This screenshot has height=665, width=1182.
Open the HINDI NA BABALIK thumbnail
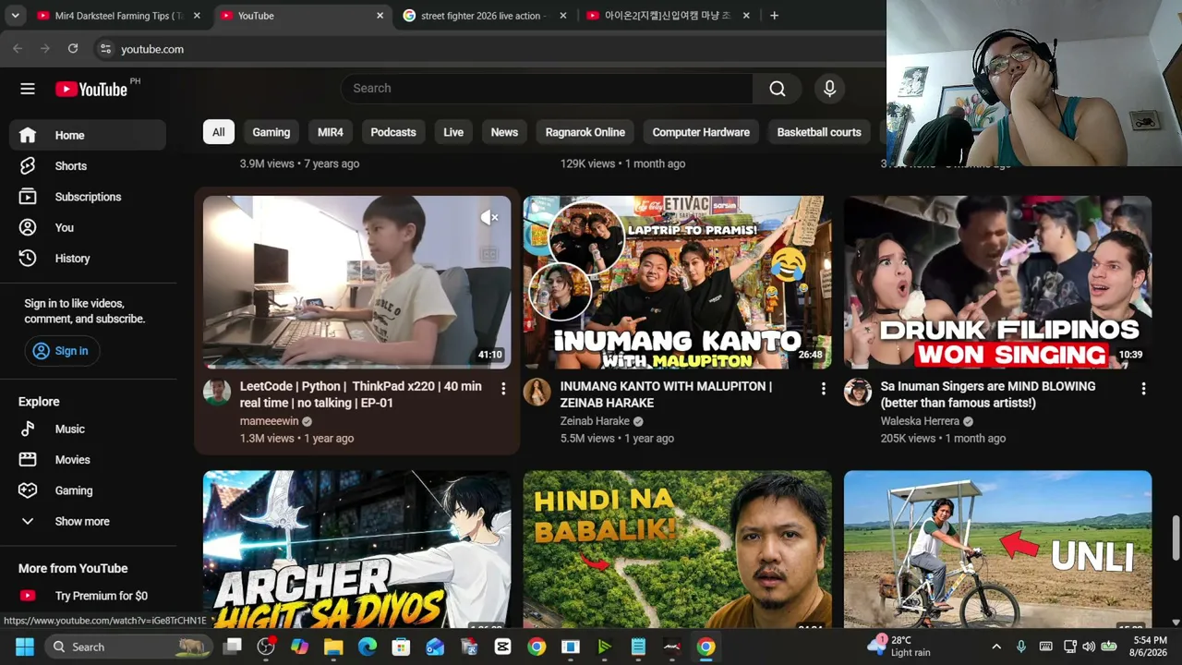point(677,550)
